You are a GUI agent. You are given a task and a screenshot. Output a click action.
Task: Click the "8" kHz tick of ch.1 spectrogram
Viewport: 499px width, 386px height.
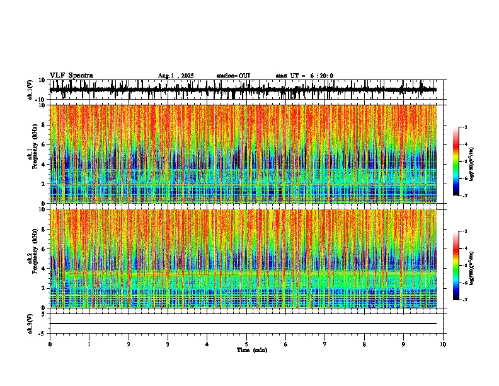click(44, 125)
